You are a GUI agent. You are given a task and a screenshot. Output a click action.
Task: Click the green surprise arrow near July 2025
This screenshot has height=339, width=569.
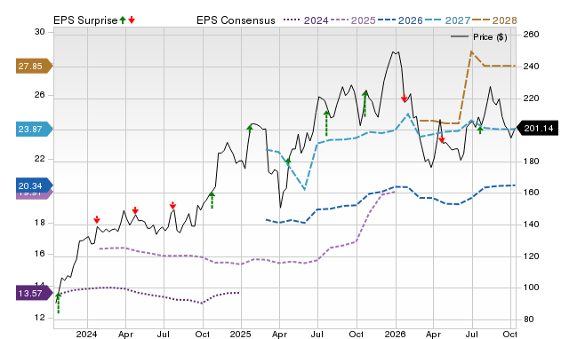tap(326, 123)
